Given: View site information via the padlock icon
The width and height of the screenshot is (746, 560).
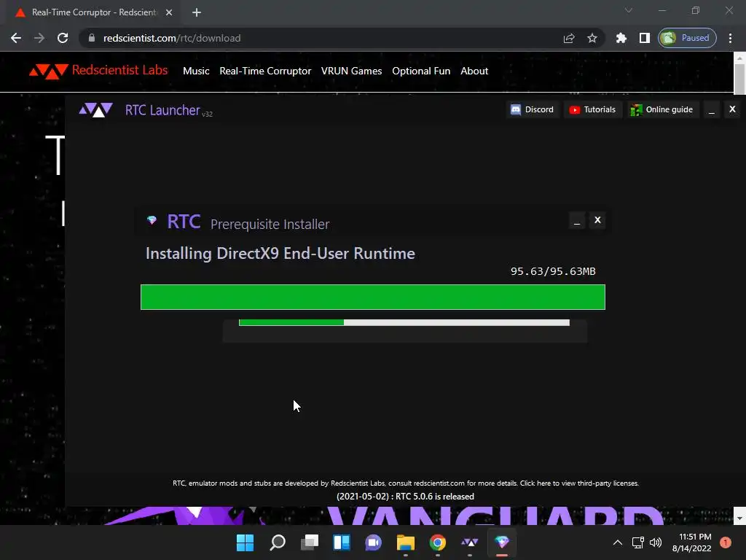Looking at the screenshot, I should tap(92, 38).
